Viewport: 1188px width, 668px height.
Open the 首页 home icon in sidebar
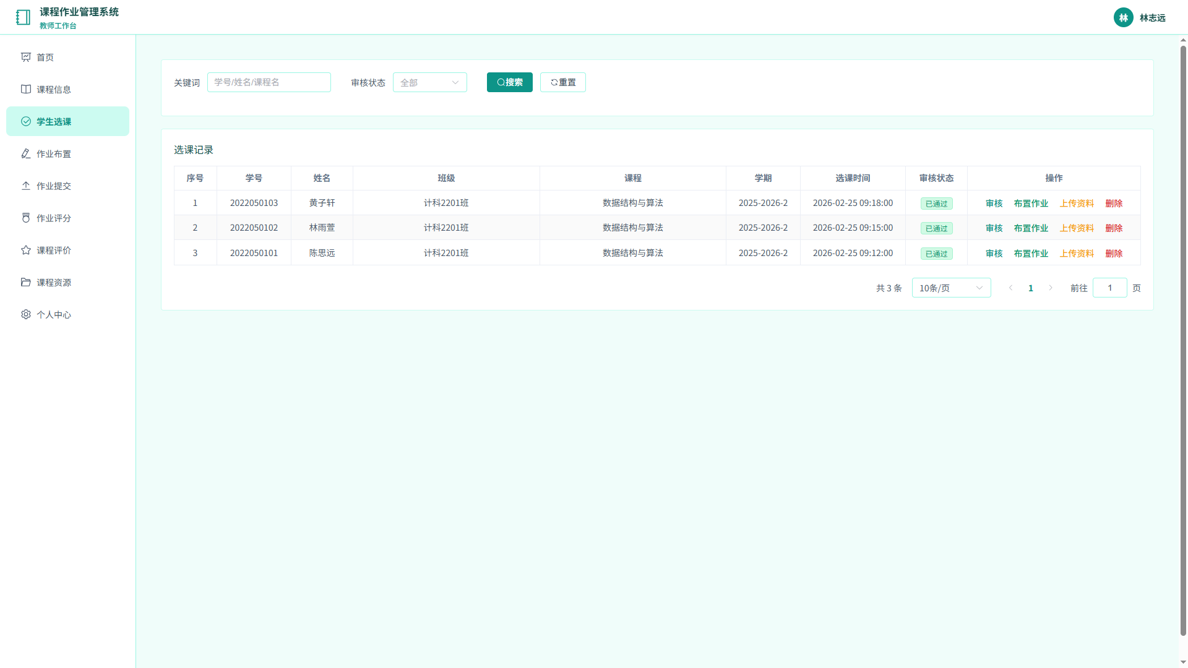[x=26, y=57]
